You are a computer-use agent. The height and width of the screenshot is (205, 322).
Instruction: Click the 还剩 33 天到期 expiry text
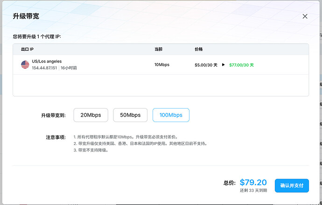(x=253, y=191)
